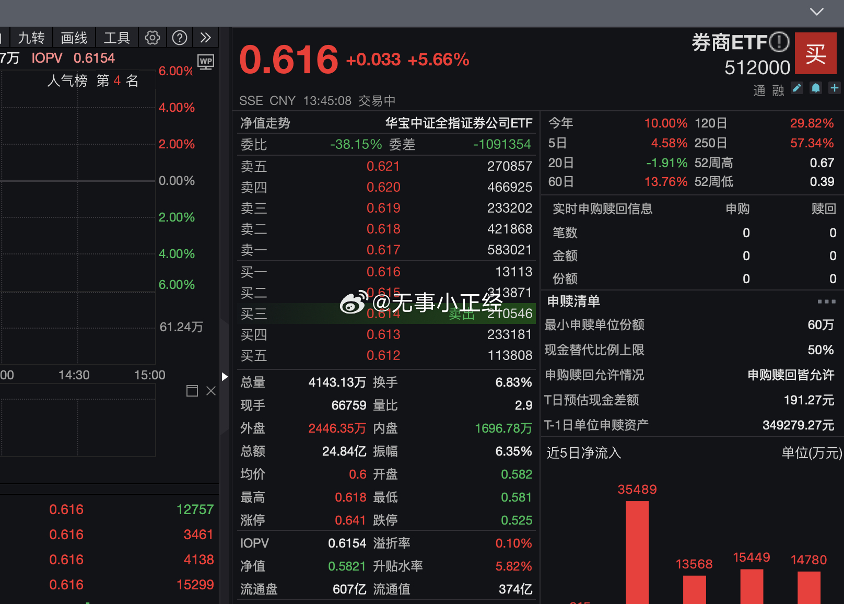
Task: Click the 14780 net inflow bar
Action: coord(809,588)
